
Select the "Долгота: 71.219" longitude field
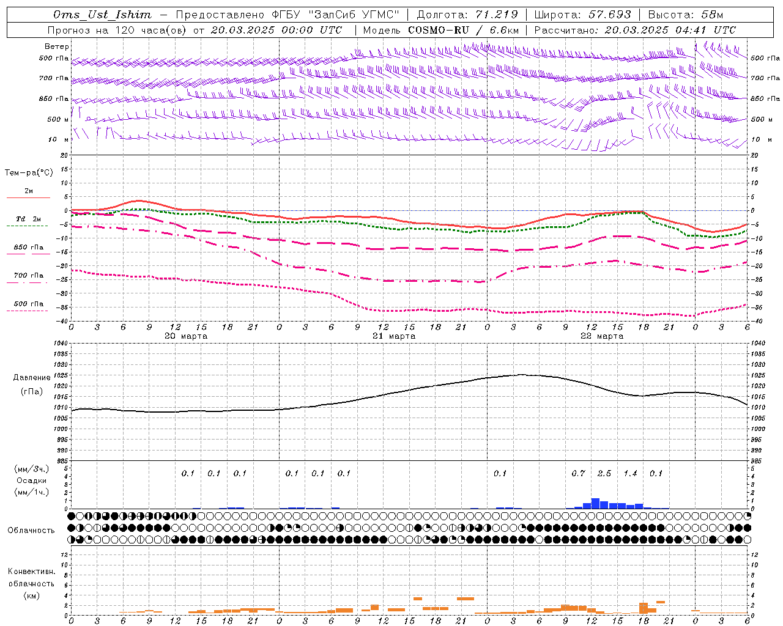click(x=467, y=15)
